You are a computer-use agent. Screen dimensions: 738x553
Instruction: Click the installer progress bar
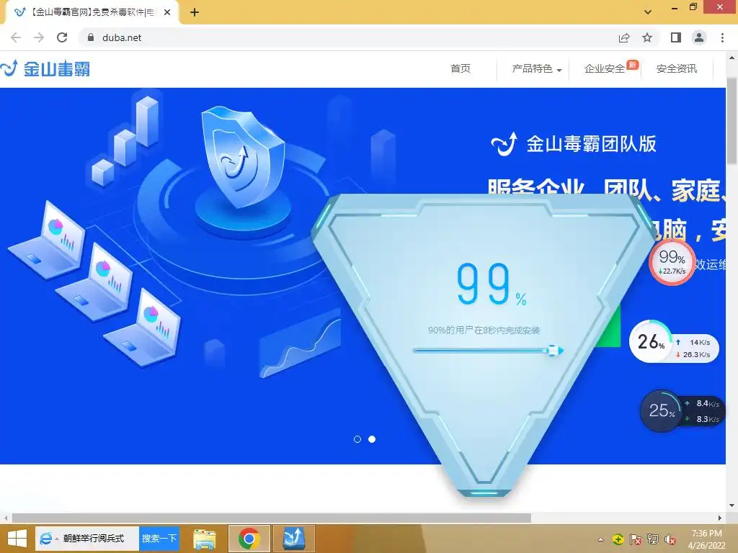[x=488, y=351]
